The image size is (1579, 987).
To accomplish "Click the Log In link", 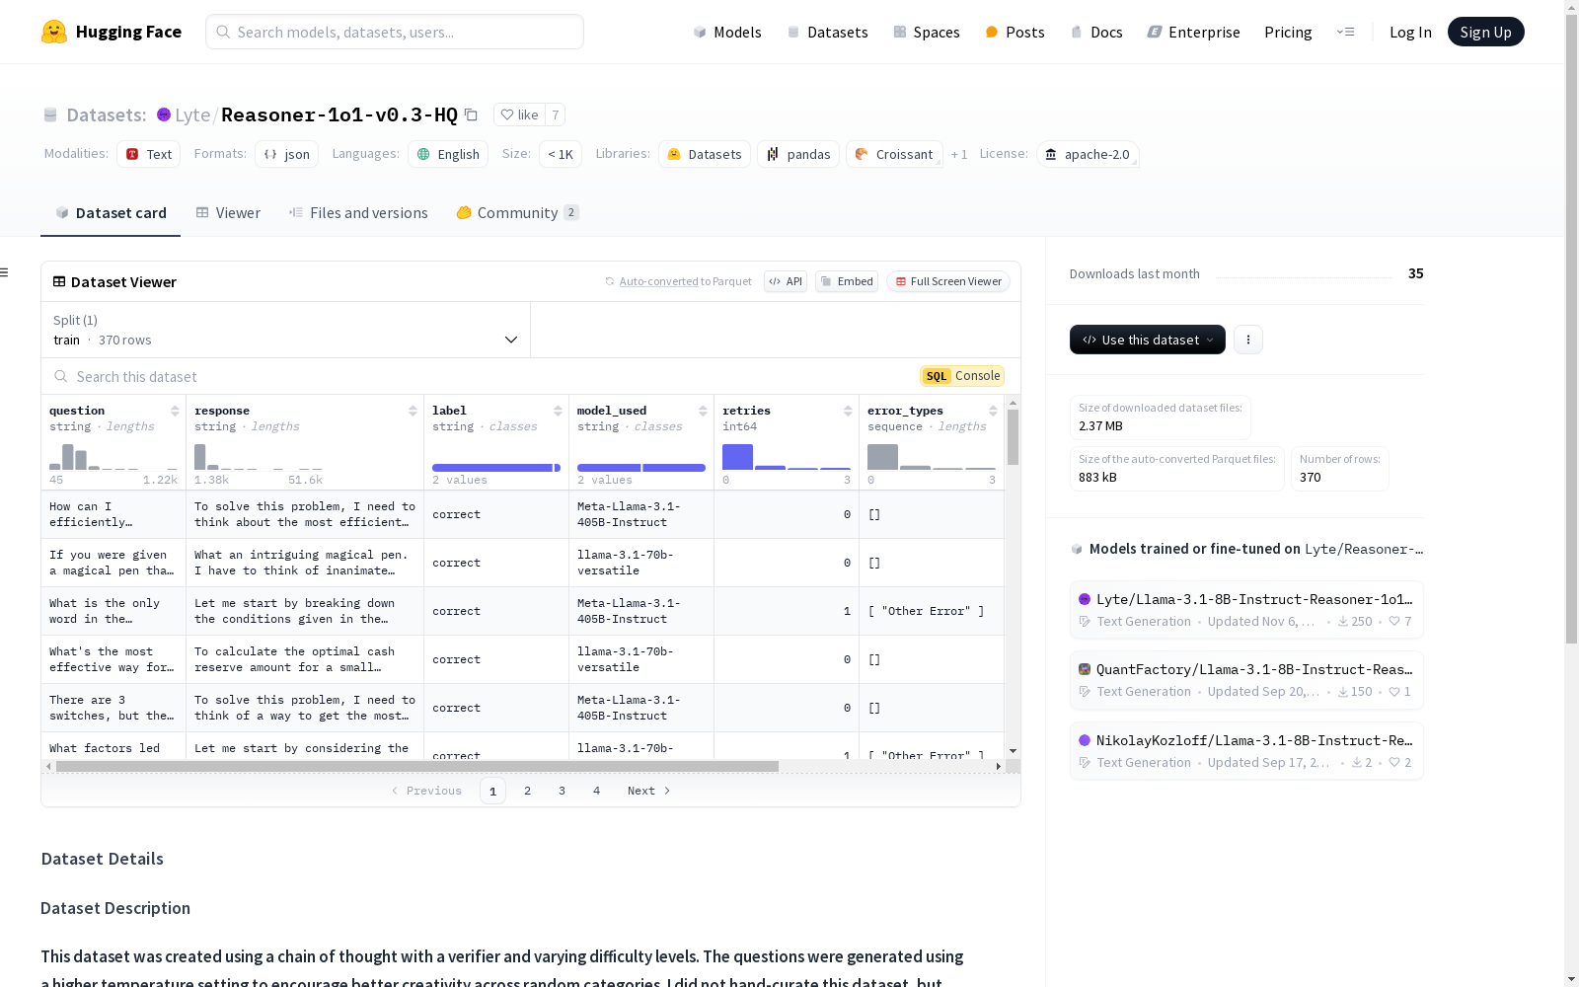I will [1410, 32].
